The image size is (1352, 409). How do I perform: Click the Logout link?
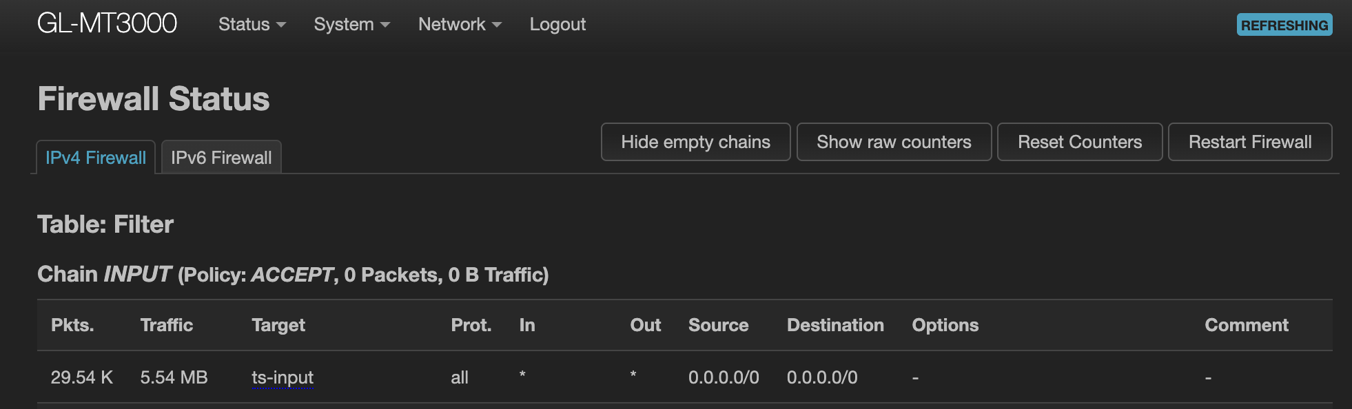pyautogui.click(x=557, y=25)
